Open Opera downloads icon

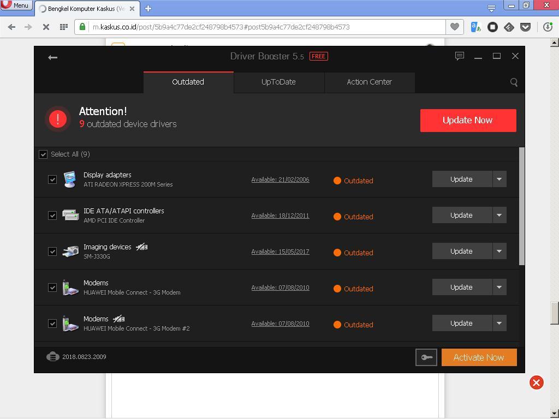click(548, 27)
